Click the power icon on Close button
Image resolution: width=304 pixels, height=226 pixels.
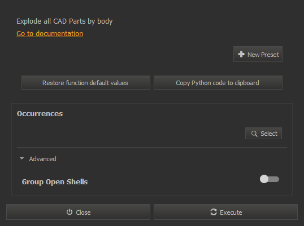(70, 212)
